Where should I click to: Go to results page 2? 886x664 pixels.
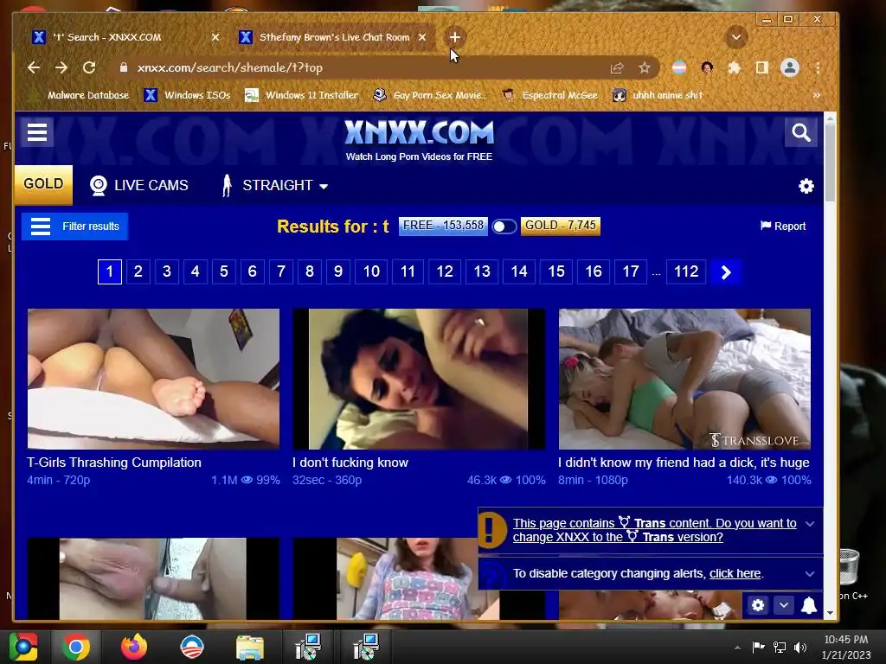(138, 271)
